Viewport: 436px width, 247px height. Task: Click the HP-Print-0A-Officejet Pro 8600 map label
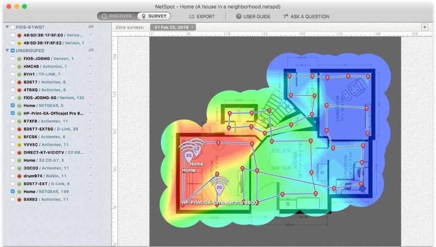coord(219,203)
